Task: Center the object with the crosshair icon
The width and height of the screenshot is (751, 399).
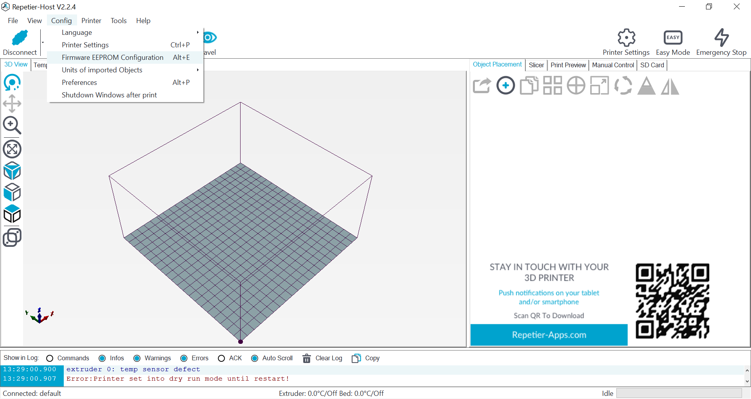Action: [575, 85]
